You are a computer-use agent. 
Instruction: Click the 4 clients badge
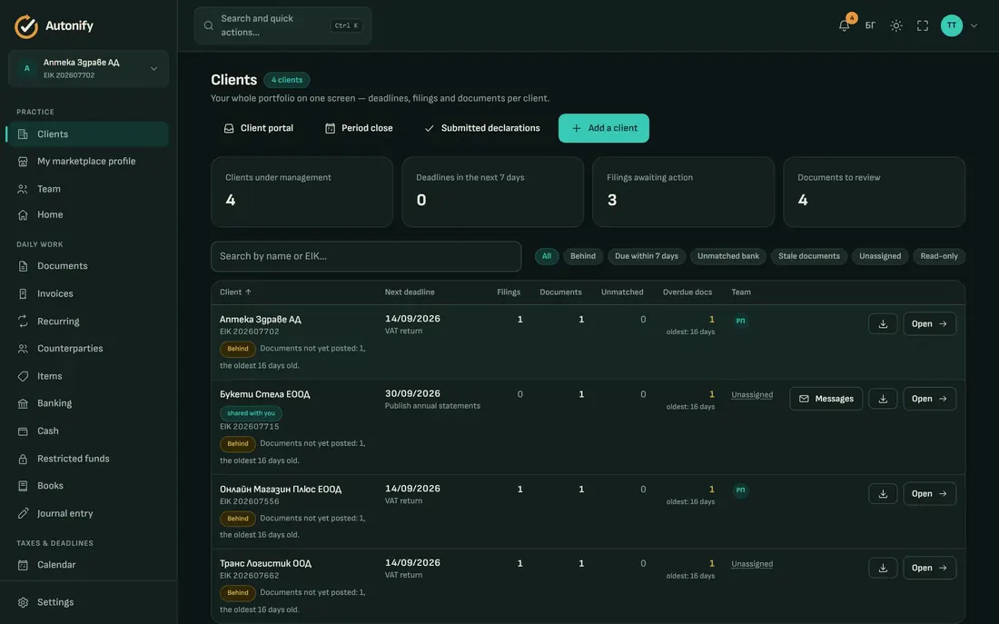pyautogui.click(x=287, y=80)
